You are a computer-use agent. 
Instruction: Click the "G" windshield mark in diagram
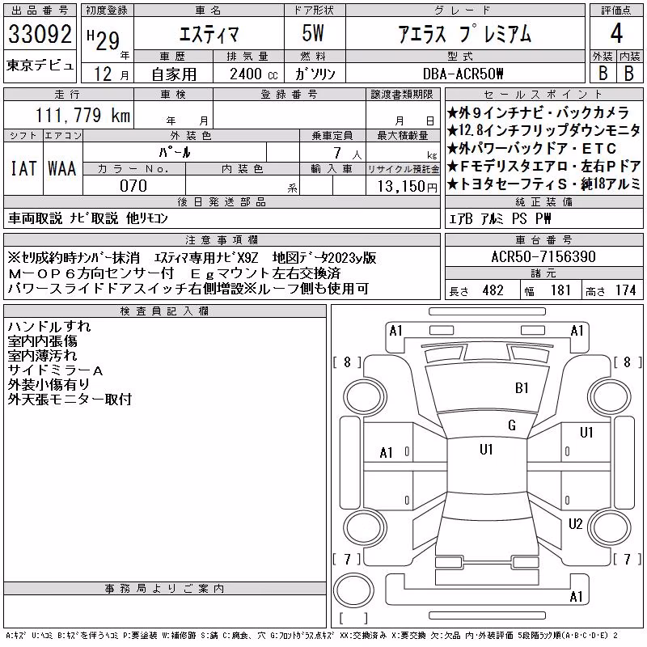512,425
